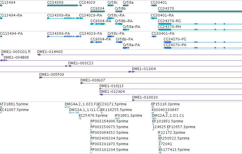This screenshot has height=154, width=242.
Task: Click the Gr58c-RA transcript glyph
Action: pyautogui.click(x=111, y=18)
